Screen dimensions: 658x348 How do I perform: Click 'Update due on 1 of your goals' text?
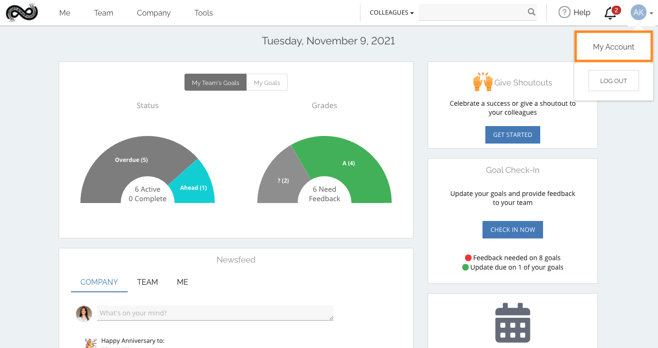tap(517, 267)
